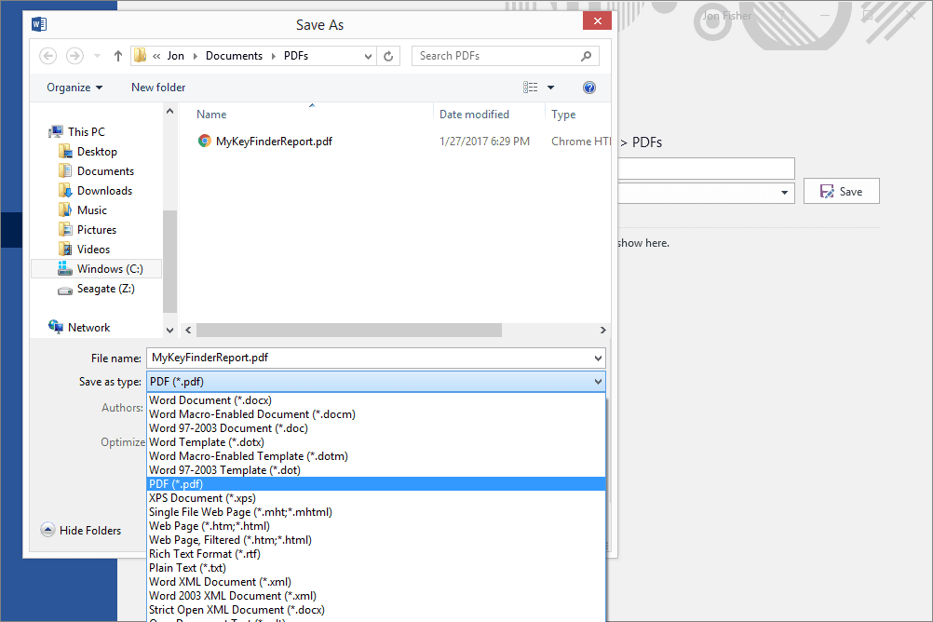Screen dimensions: 933x622
Task: Select Word XML Document (*.xml)
Action: 376,582
